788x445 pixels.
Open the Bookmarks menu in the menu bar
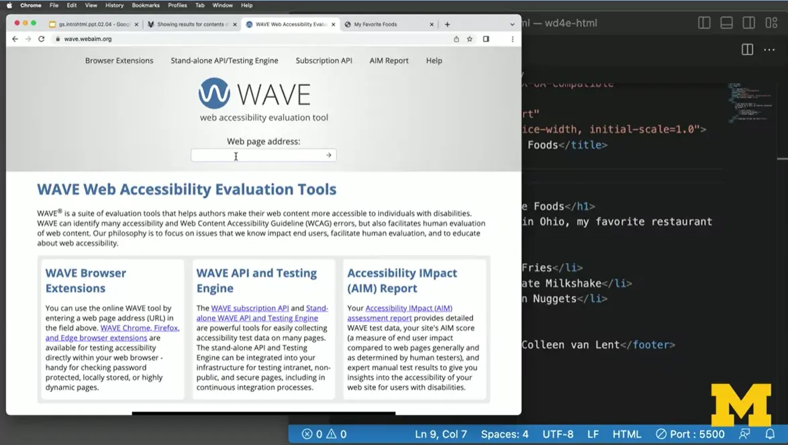point(144,5)
